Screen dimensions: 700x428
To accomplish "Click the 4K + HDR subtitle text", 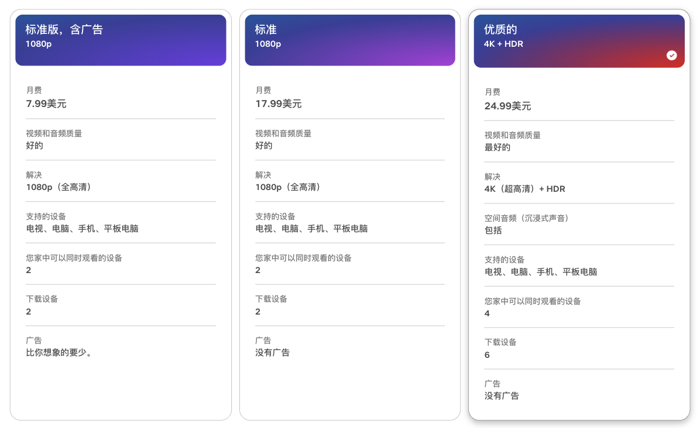I will (x=503, y=43).
